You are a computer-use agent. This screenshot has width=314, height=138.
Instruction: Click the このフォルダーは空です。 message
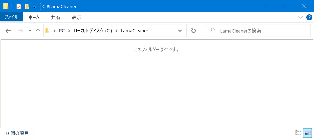156,50
